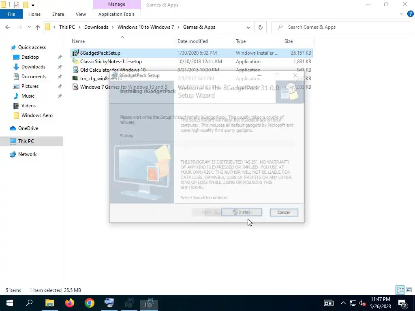Show hidden system tray icons
Viewport: 415px width, 311px height.
coord(343,303)
